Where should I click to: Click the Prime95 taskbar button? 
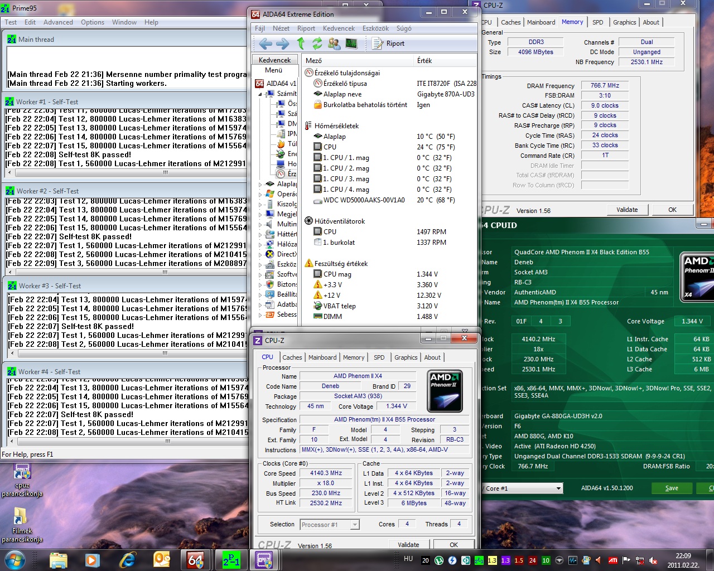click(231, 560)
